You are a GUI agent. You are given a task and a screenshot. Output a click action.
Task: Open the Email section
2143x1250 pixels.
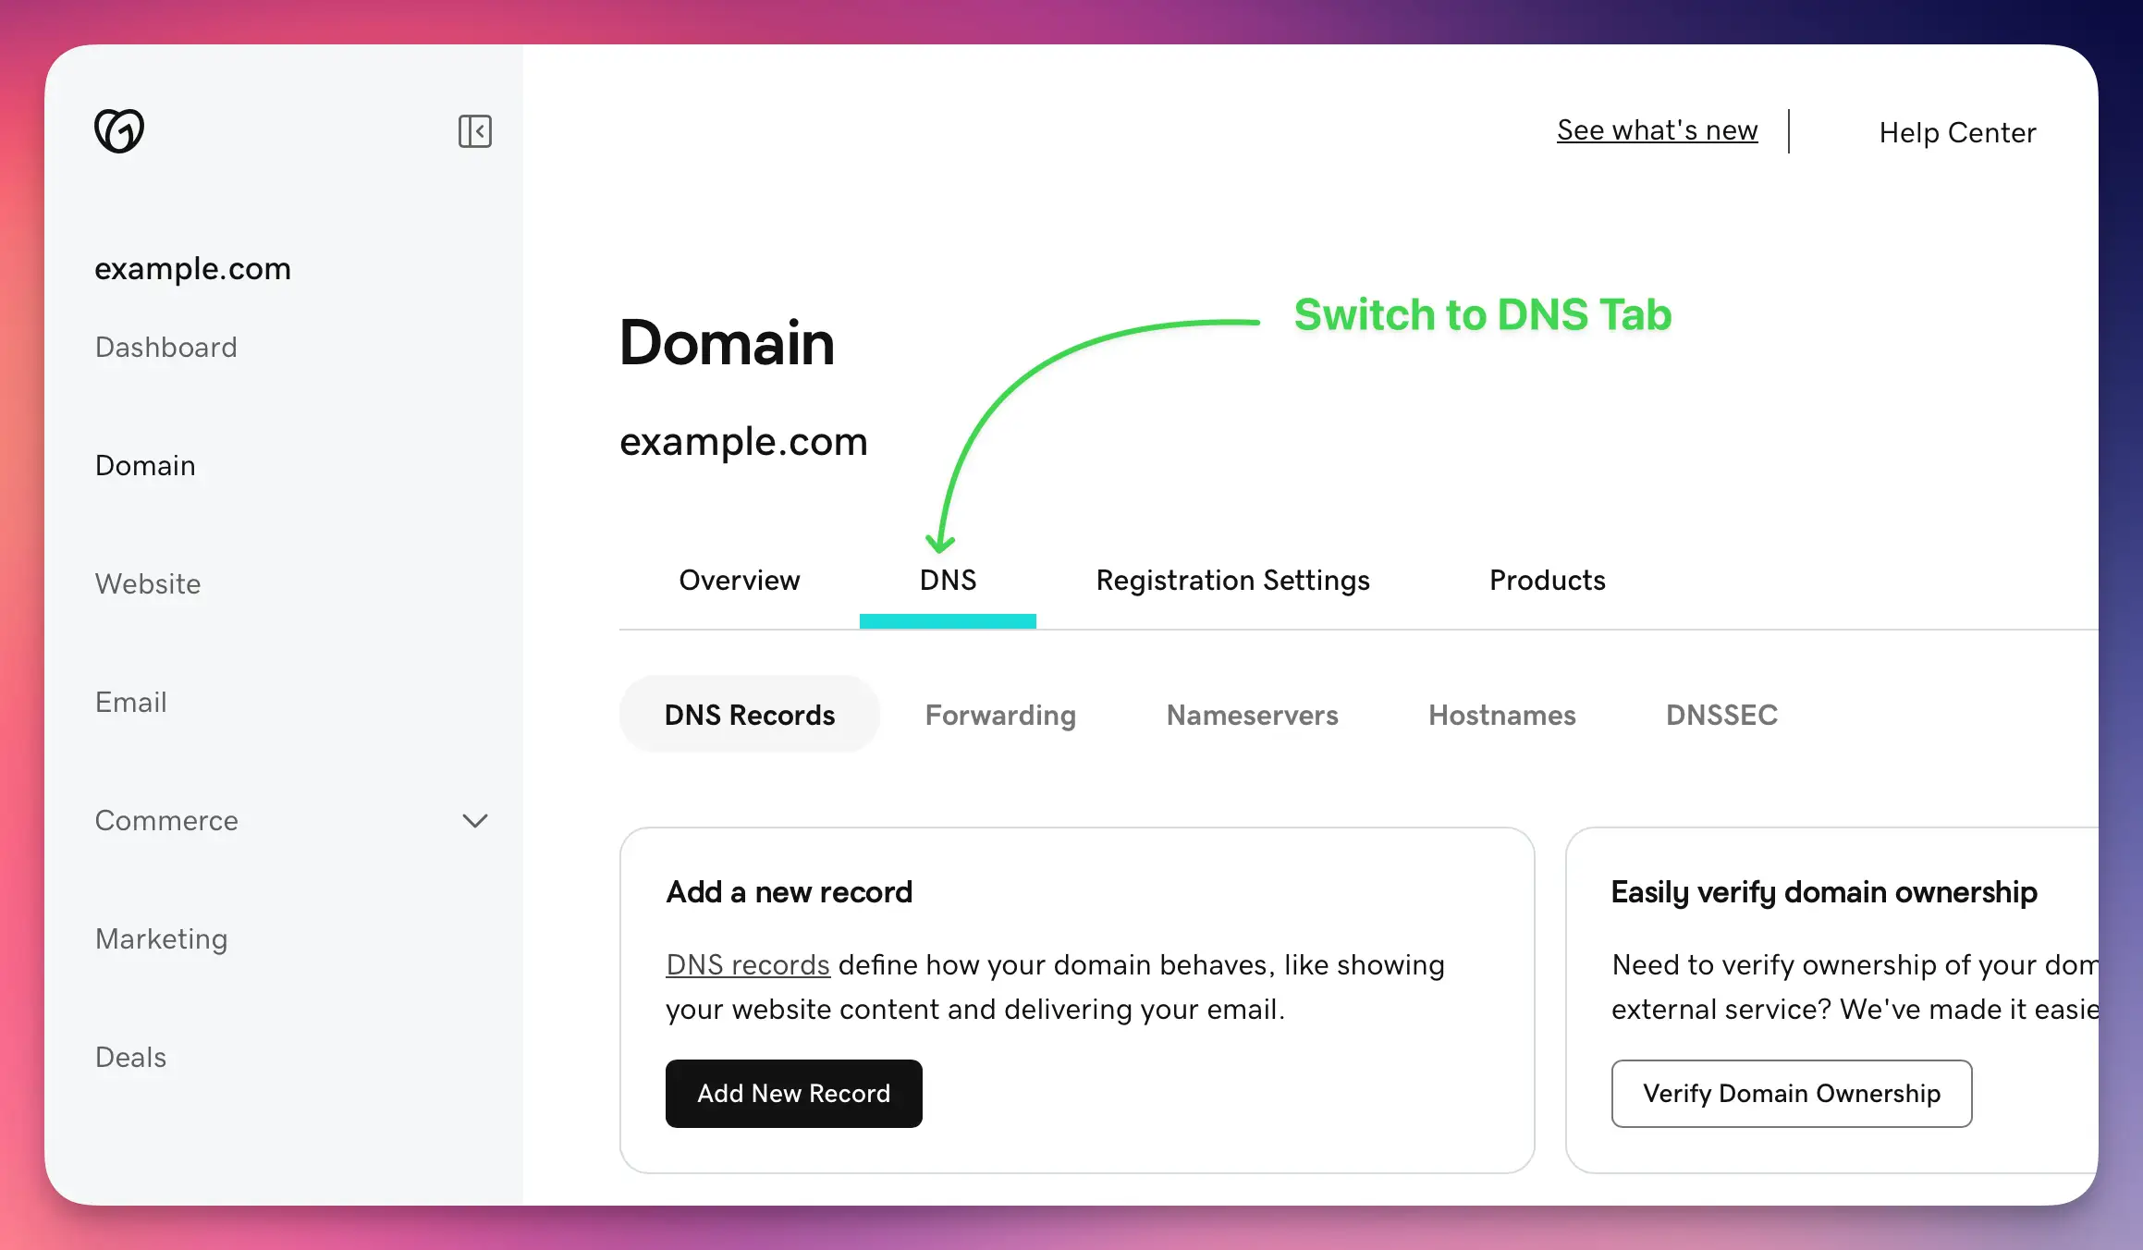(x=131, y=702)
